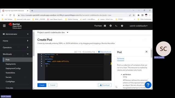Open the tab search chevron in Chrome

pyautogui.click(x=133, y=10)
